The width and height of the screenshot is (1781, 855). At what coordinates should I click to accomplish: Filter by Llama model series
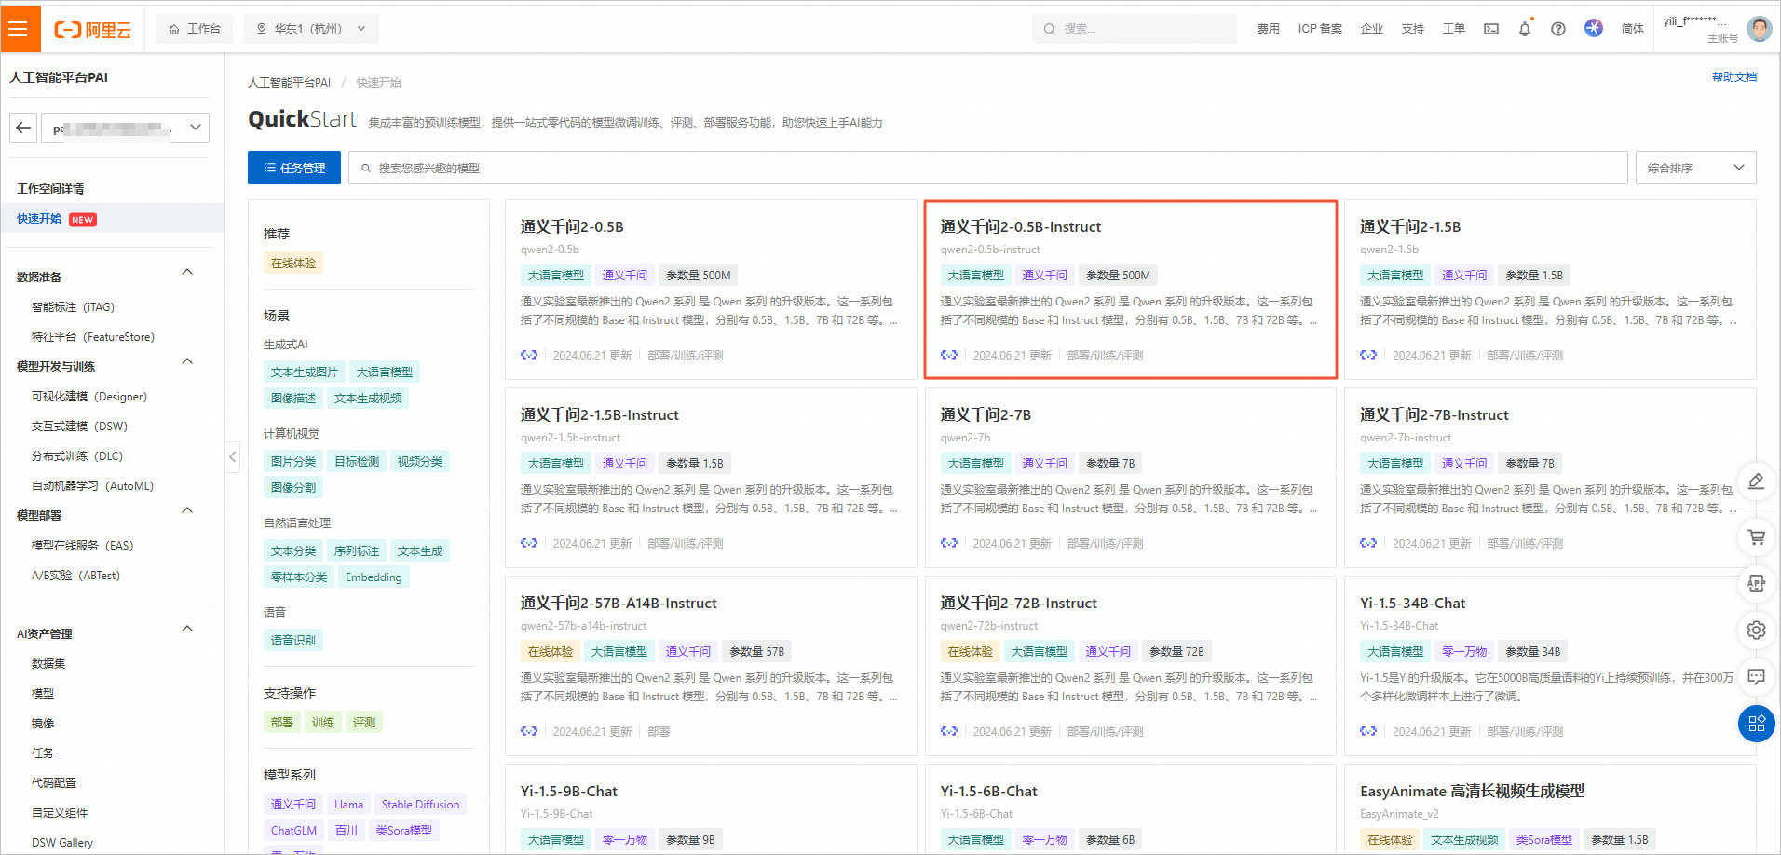coord(348,805)
